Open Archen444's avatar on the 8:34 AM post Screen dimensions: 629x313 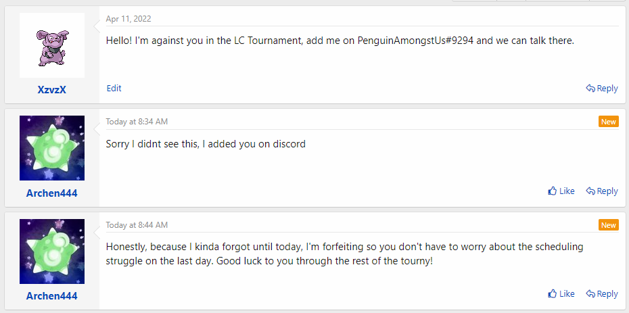coord(52,148)
